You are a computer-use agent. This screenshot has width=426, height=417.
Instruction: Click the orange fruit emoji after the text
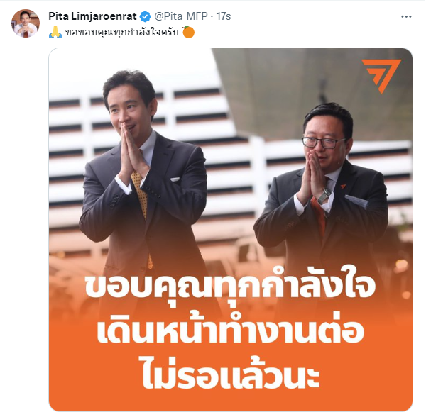(188, 32)
